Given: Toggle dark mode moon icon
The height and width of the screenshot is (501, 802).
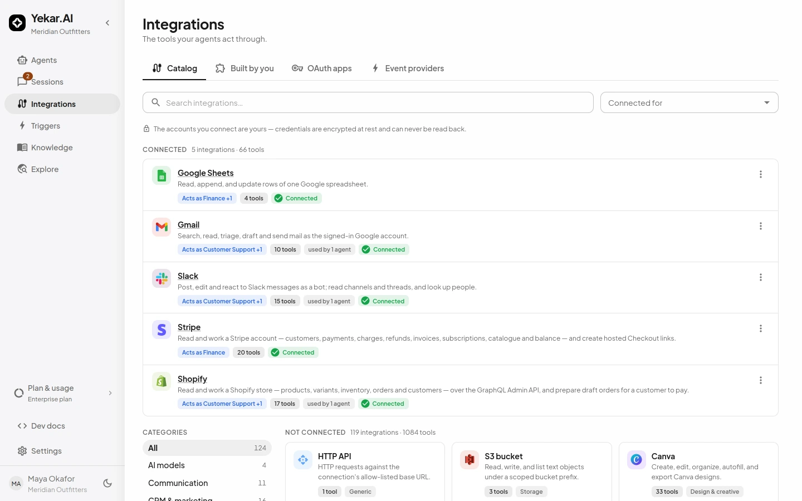Looking at the screenshot, I should pyautogui.click(x=107, y=484).
